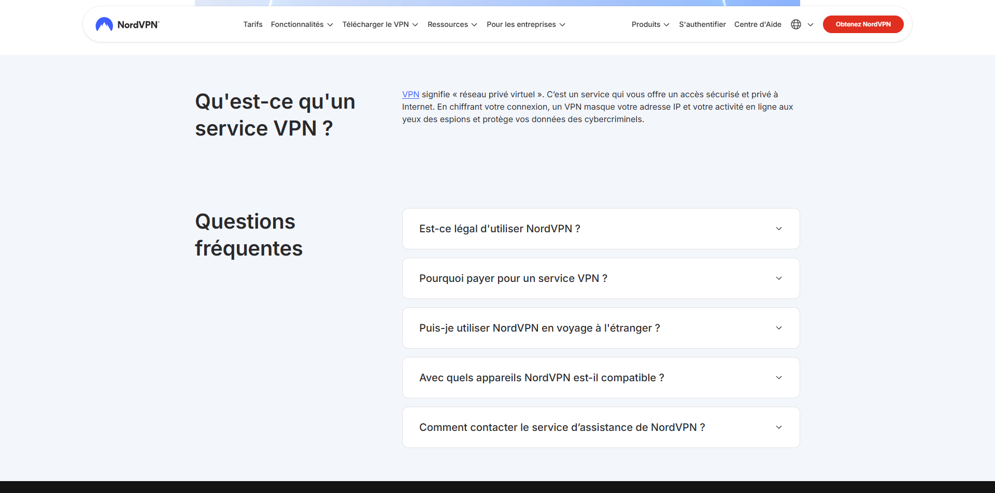Click the Qu'est-ce qu'un service VPN heading
Image resolution: width=995 pixels, height=493 pixels.
[275, 115]
